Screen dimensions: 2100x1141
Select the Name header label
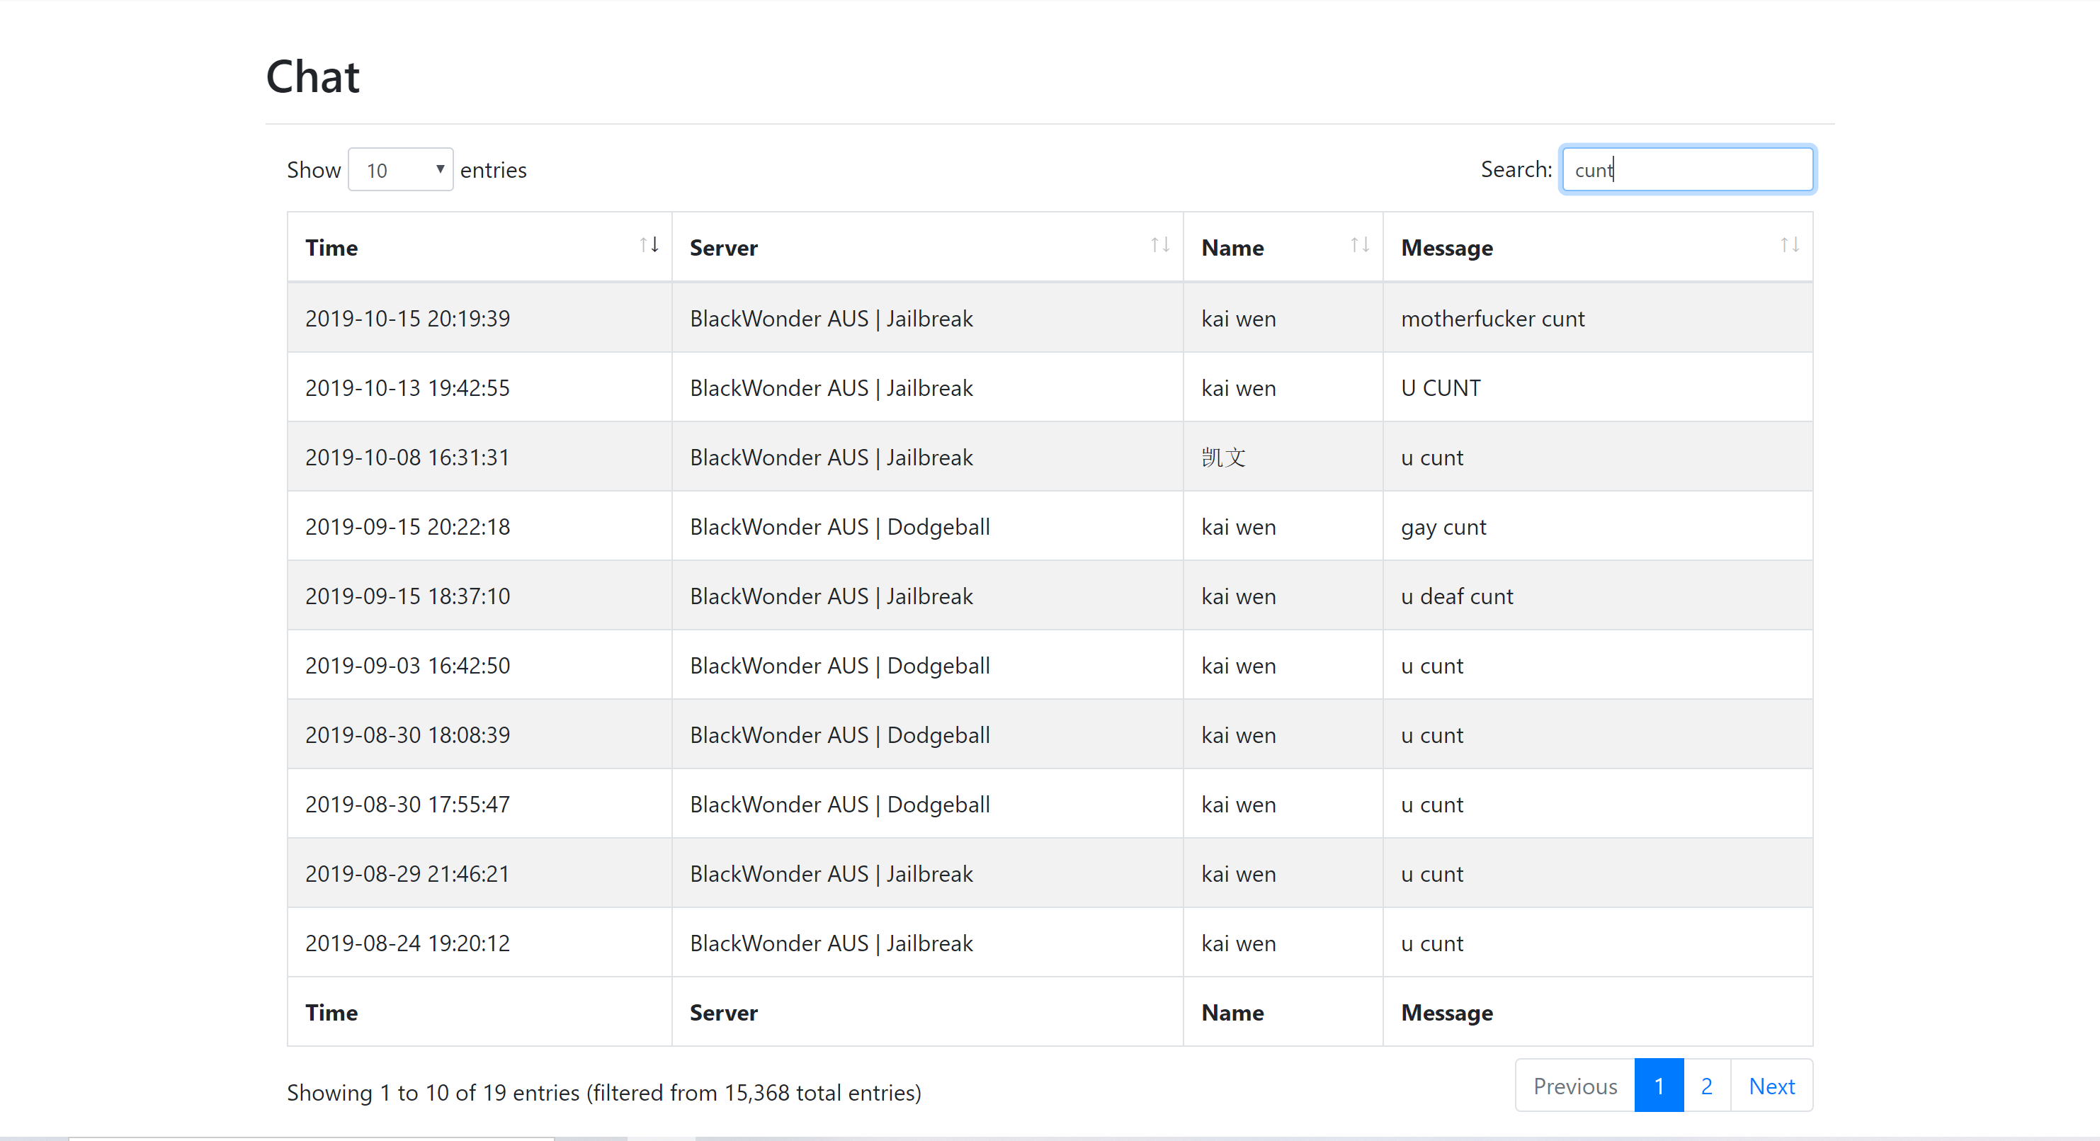pyautogui.click(x=1232, y=248)
